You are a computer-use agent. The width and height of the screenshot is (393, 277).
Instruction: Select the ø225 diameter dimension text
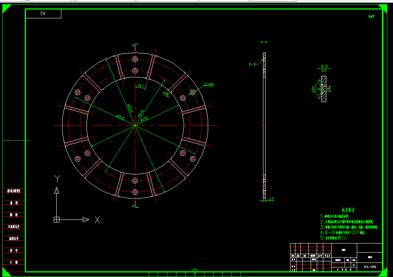click(x=129, y=109)
